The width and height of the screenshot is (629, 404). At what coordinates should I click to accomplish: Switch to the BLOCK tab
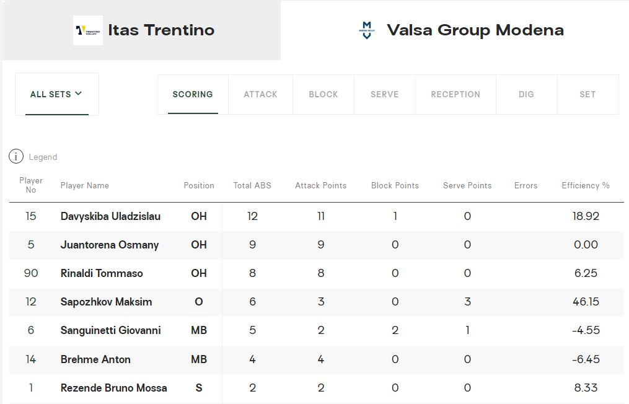323,94
